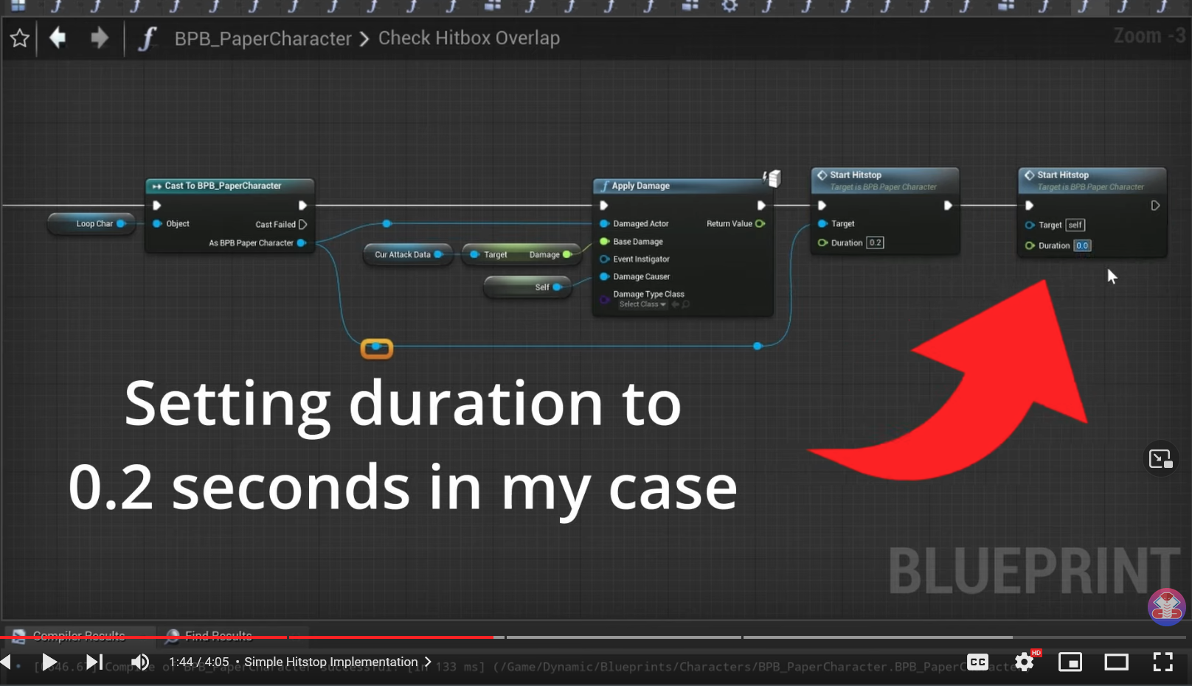This screenshot has width=1192, height=686.
Task: Click the Duration field showing 0.2
Action: pos(875,242)
